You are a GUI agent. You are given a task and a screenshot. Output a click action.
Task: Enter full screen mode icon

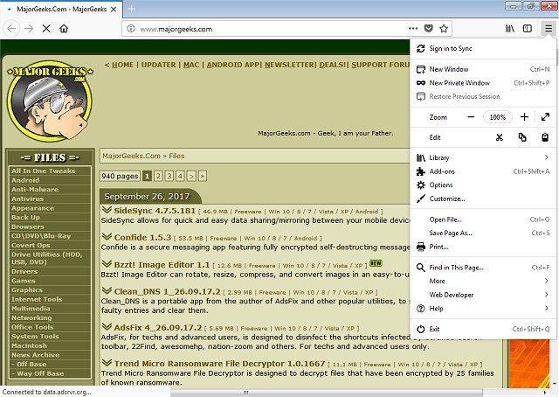[545, 117]
